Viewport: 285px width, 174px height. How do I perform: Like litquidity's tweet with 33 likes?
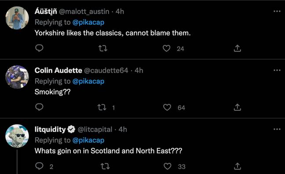coord(168,166)
